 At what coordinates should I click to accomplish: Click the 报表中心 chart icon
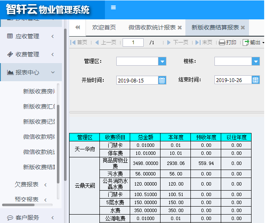click(x=10, y=72)
